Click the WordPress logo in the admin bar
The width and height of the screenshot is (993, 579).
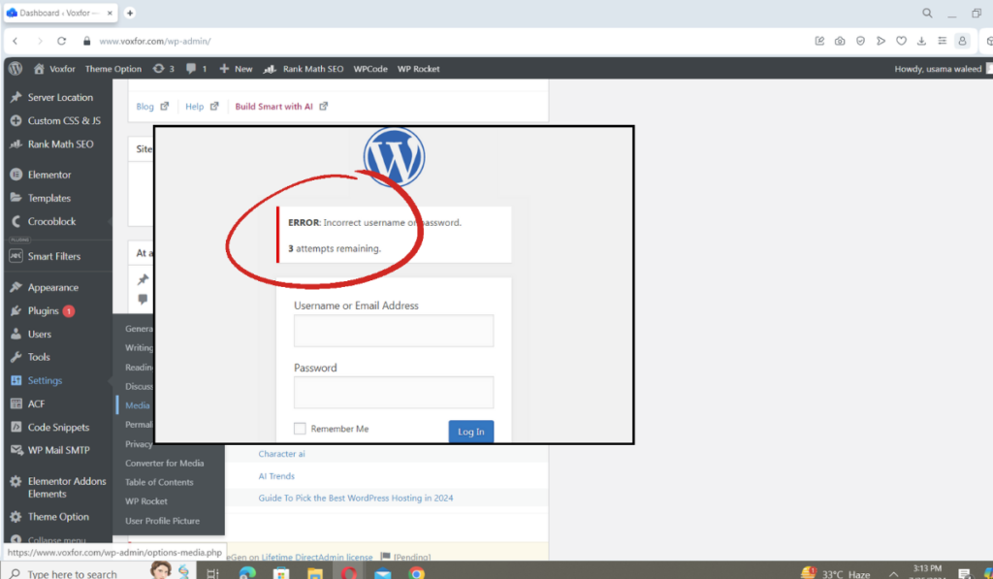[x=14, y=69]
